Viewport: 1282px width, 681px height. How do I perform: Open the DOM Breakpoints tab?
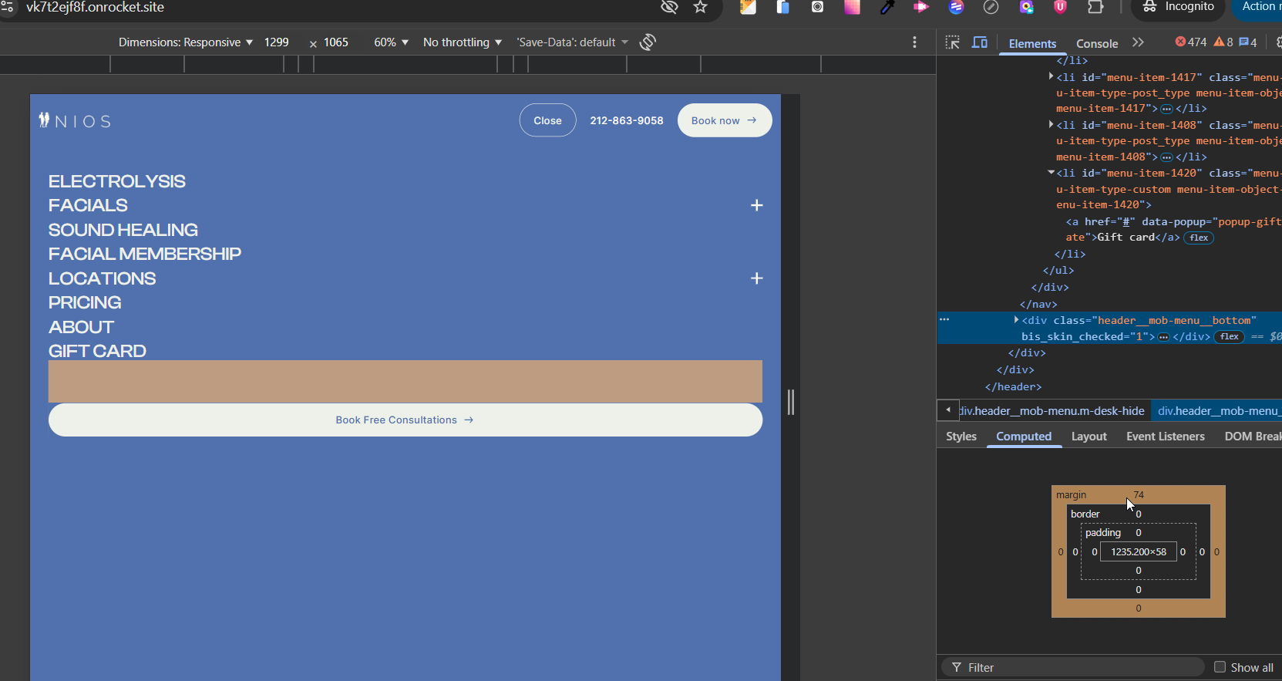[1253, 437]
